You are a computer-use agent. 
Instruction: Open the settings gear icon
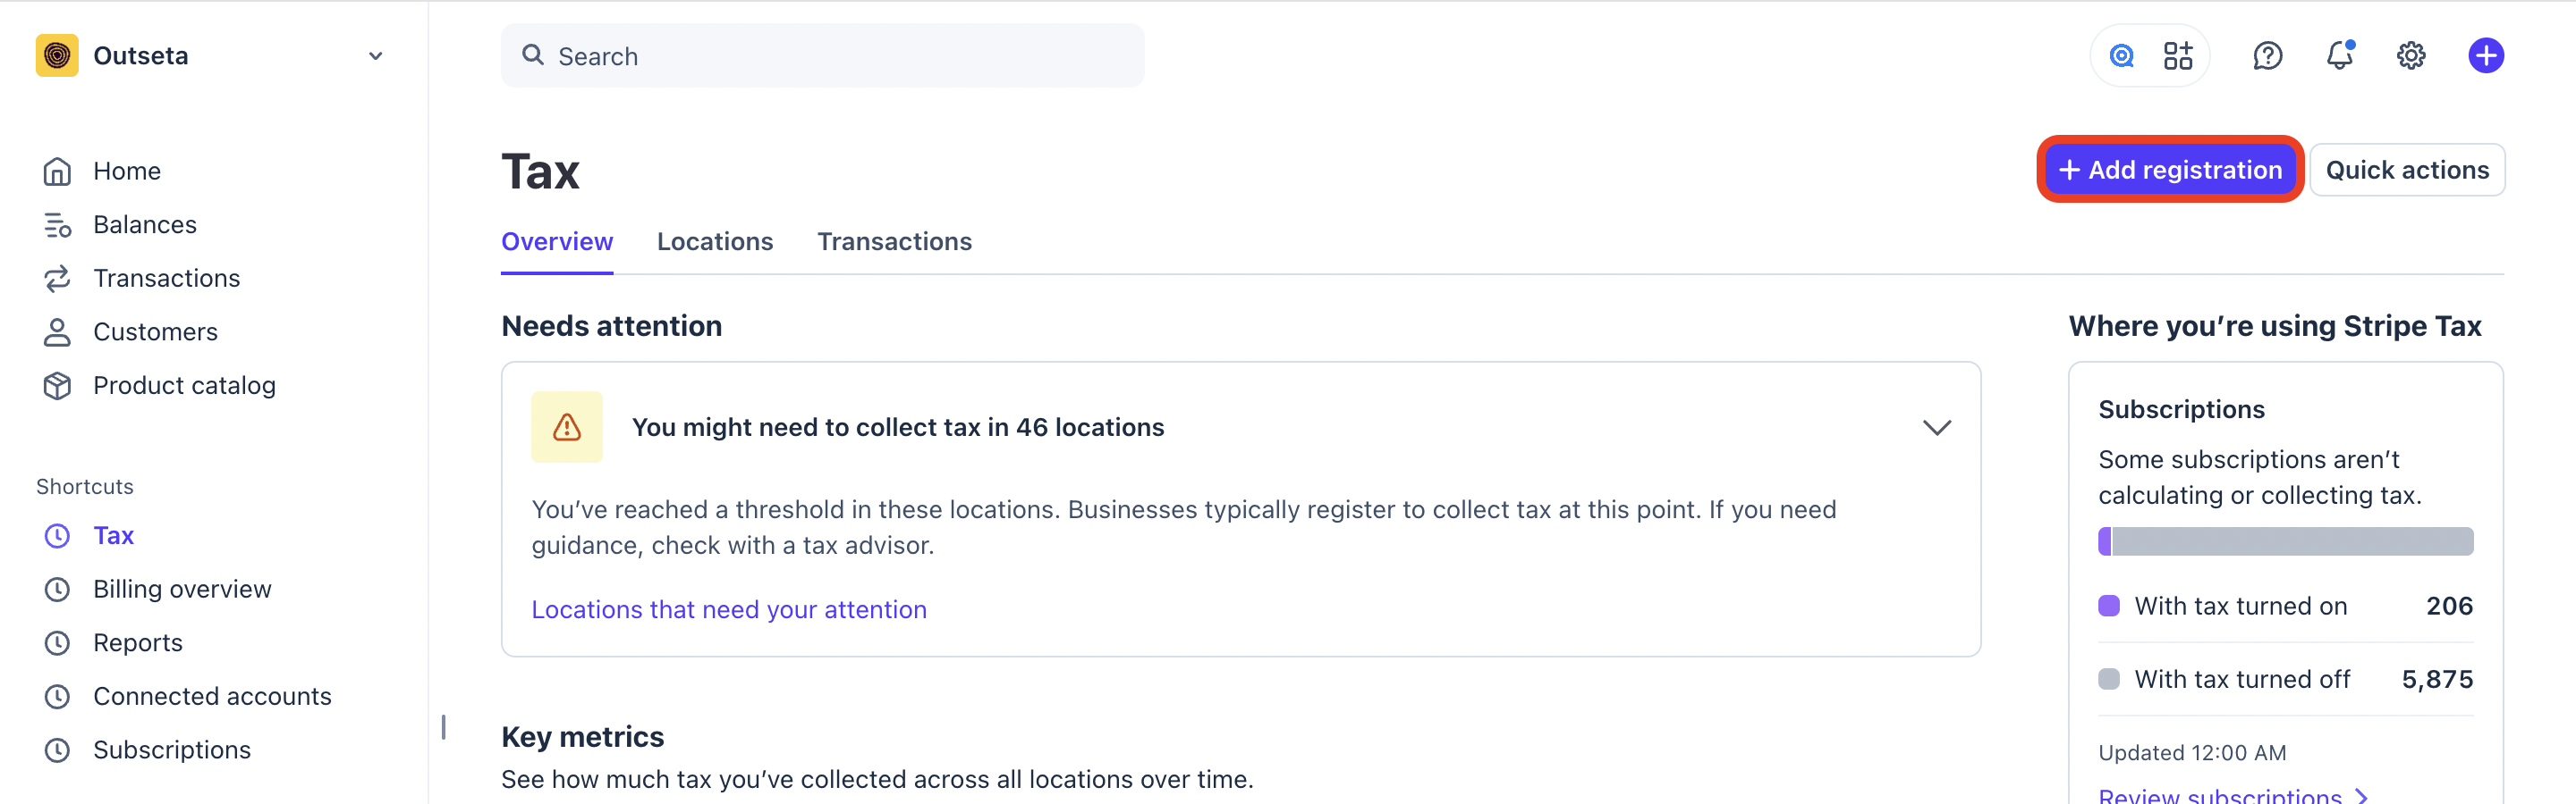pyautogui.click(x=2411, y=56)
